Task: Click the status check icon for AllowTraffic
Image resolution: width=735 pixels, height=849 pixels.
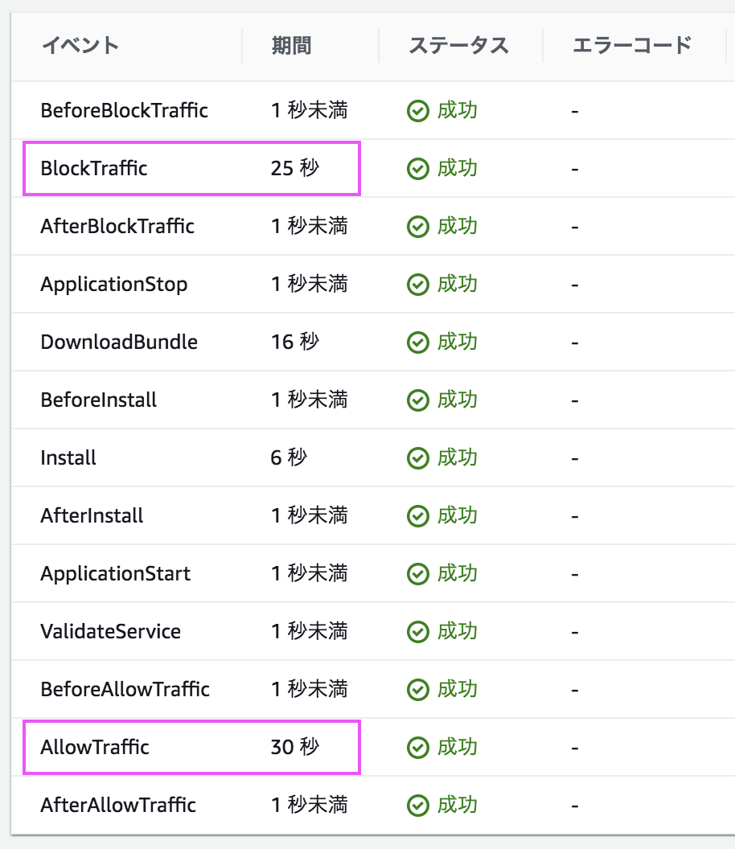Action: coord(417,748)
